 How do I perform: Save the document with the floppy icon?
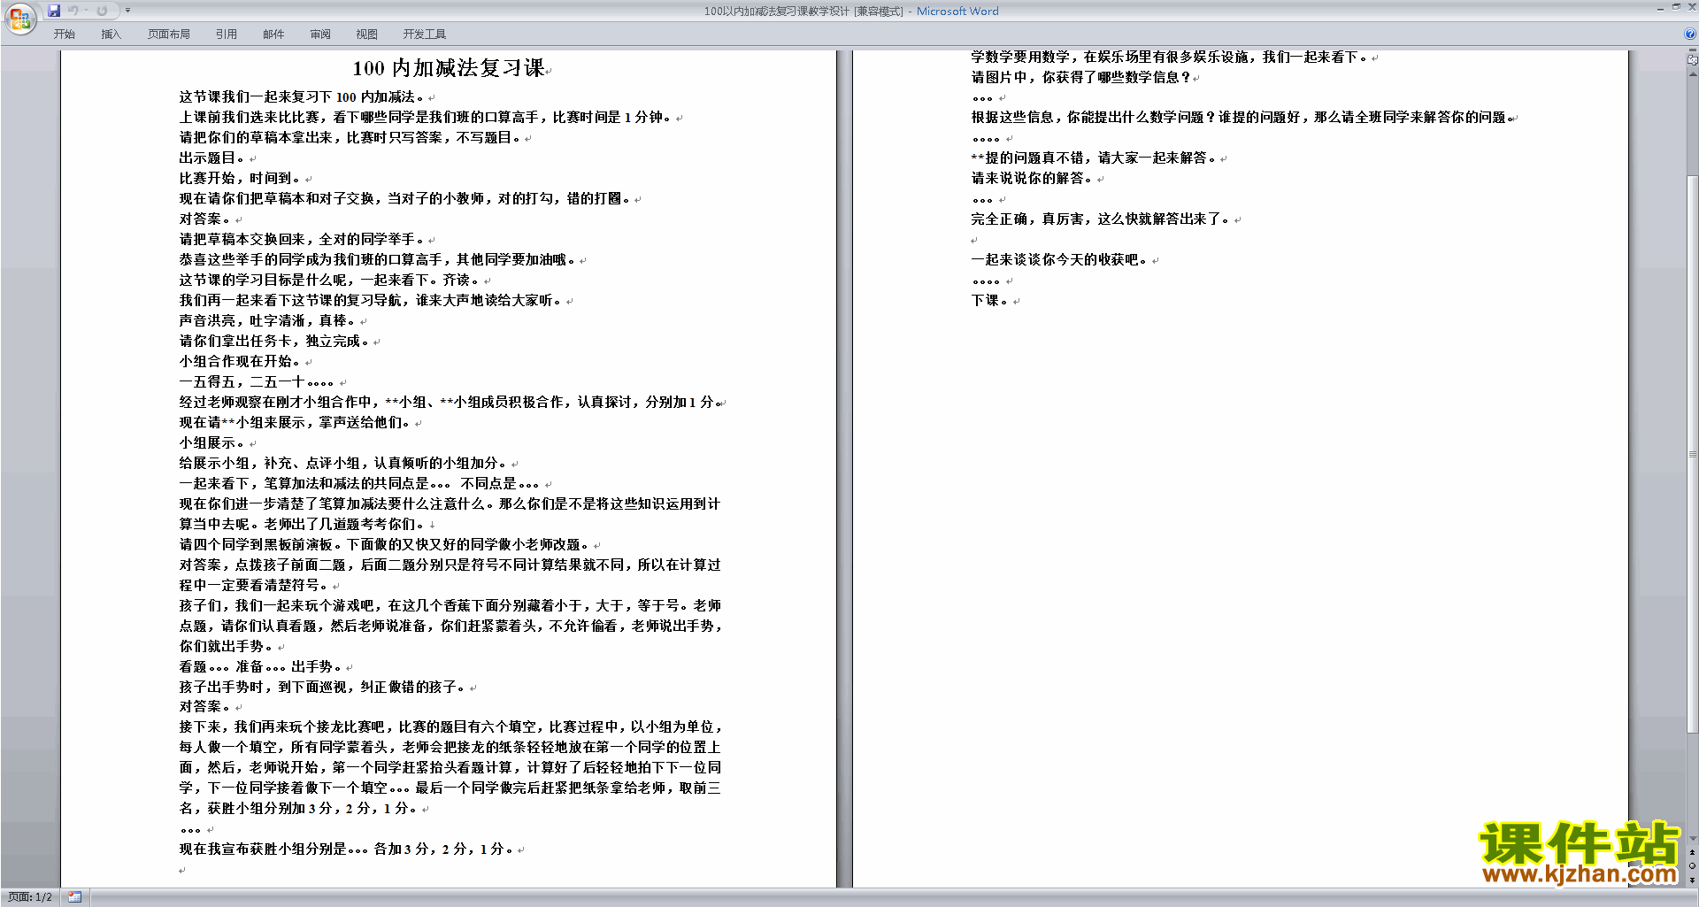(x=54, y=11)
